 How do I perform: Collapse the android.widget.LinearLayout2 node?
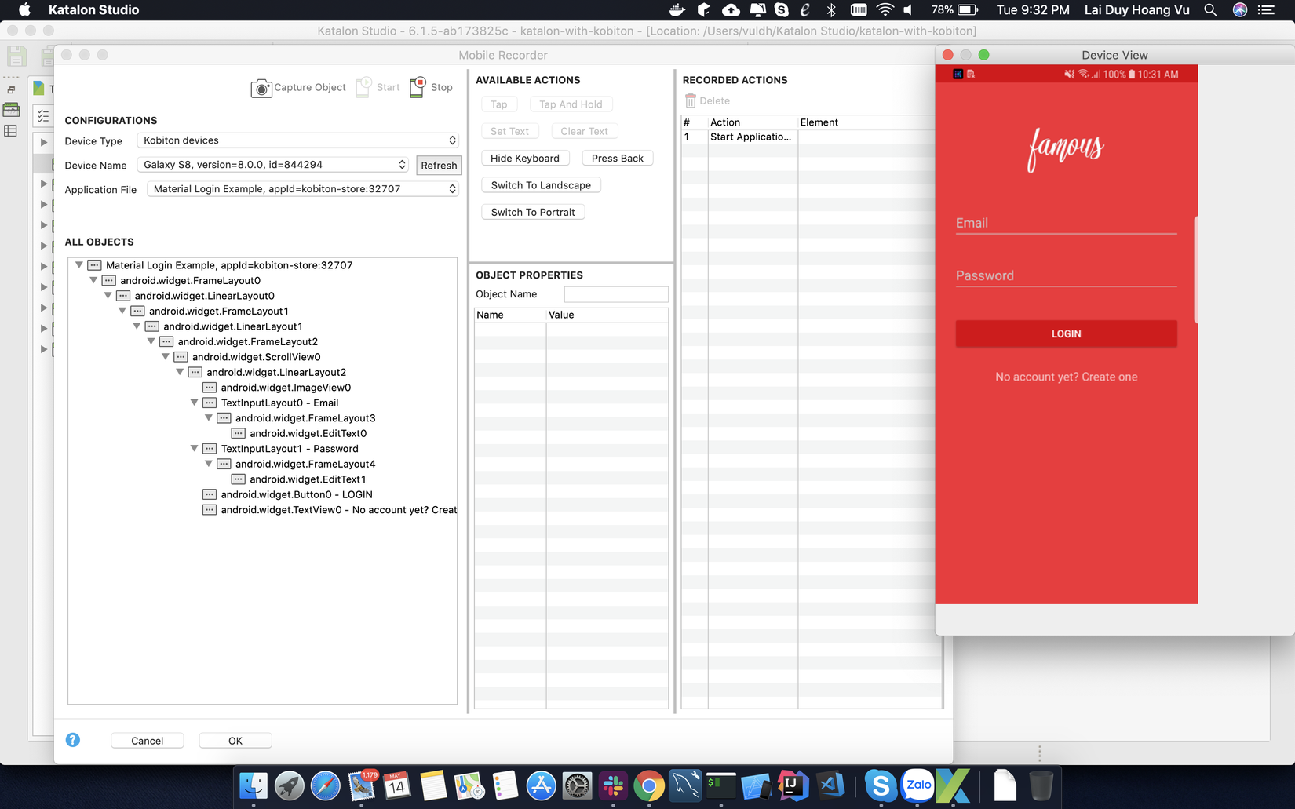(180, 372)
